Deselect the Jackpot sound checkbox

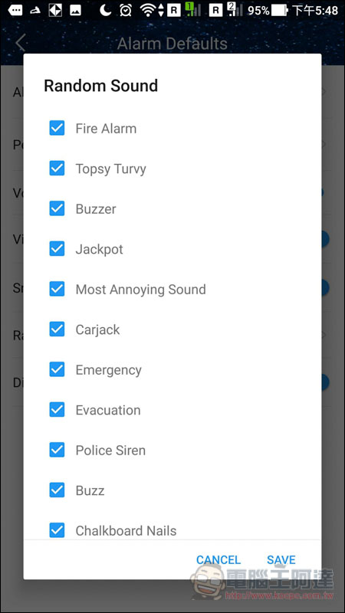pyautogui.click(x=57, y=248)
